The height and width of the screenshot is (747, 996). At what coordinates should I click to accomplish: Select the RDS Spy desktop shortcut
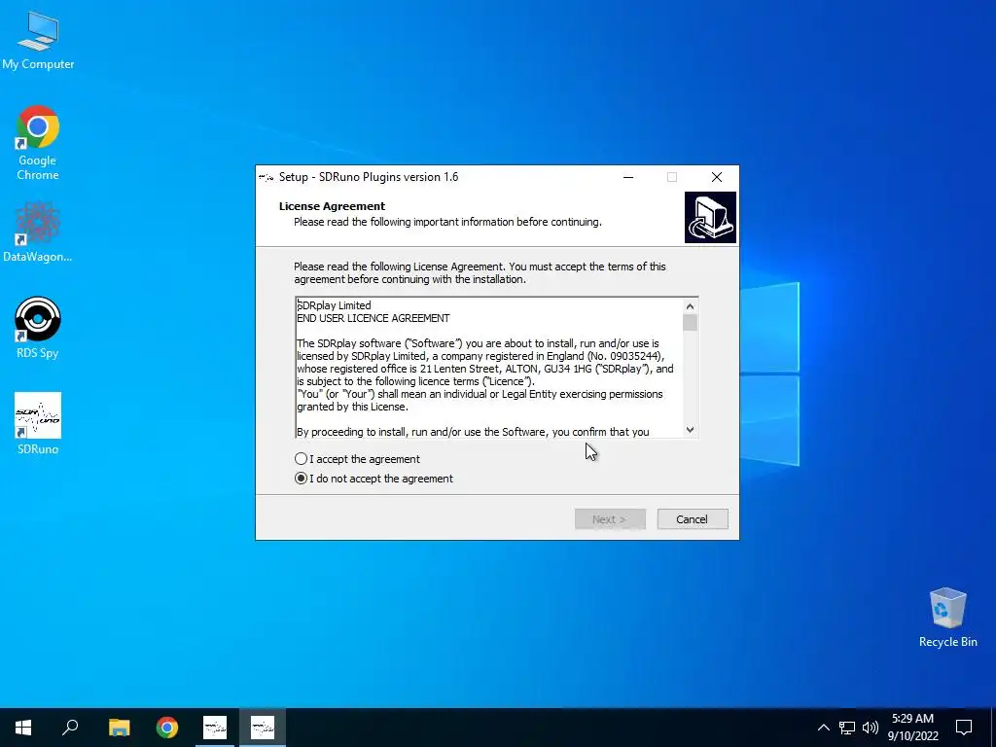(x=38, y=328)
